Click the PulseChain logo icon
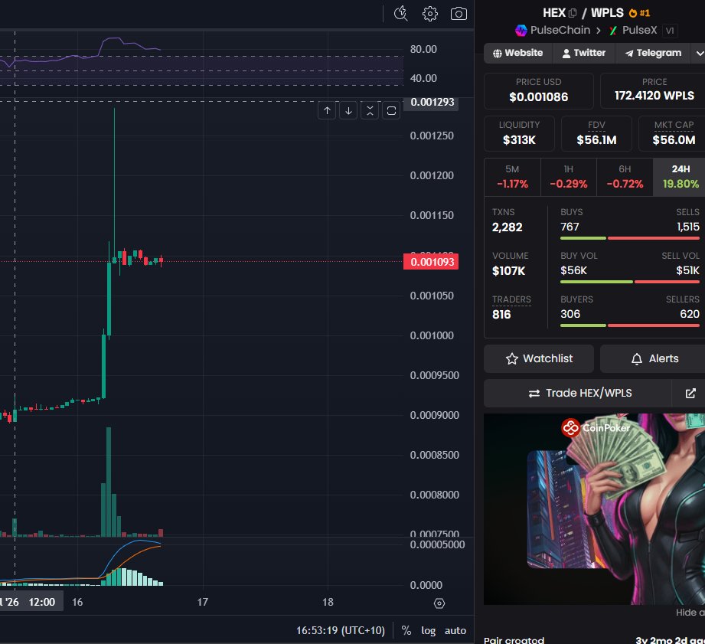705x644 pixels. point(521,30)
